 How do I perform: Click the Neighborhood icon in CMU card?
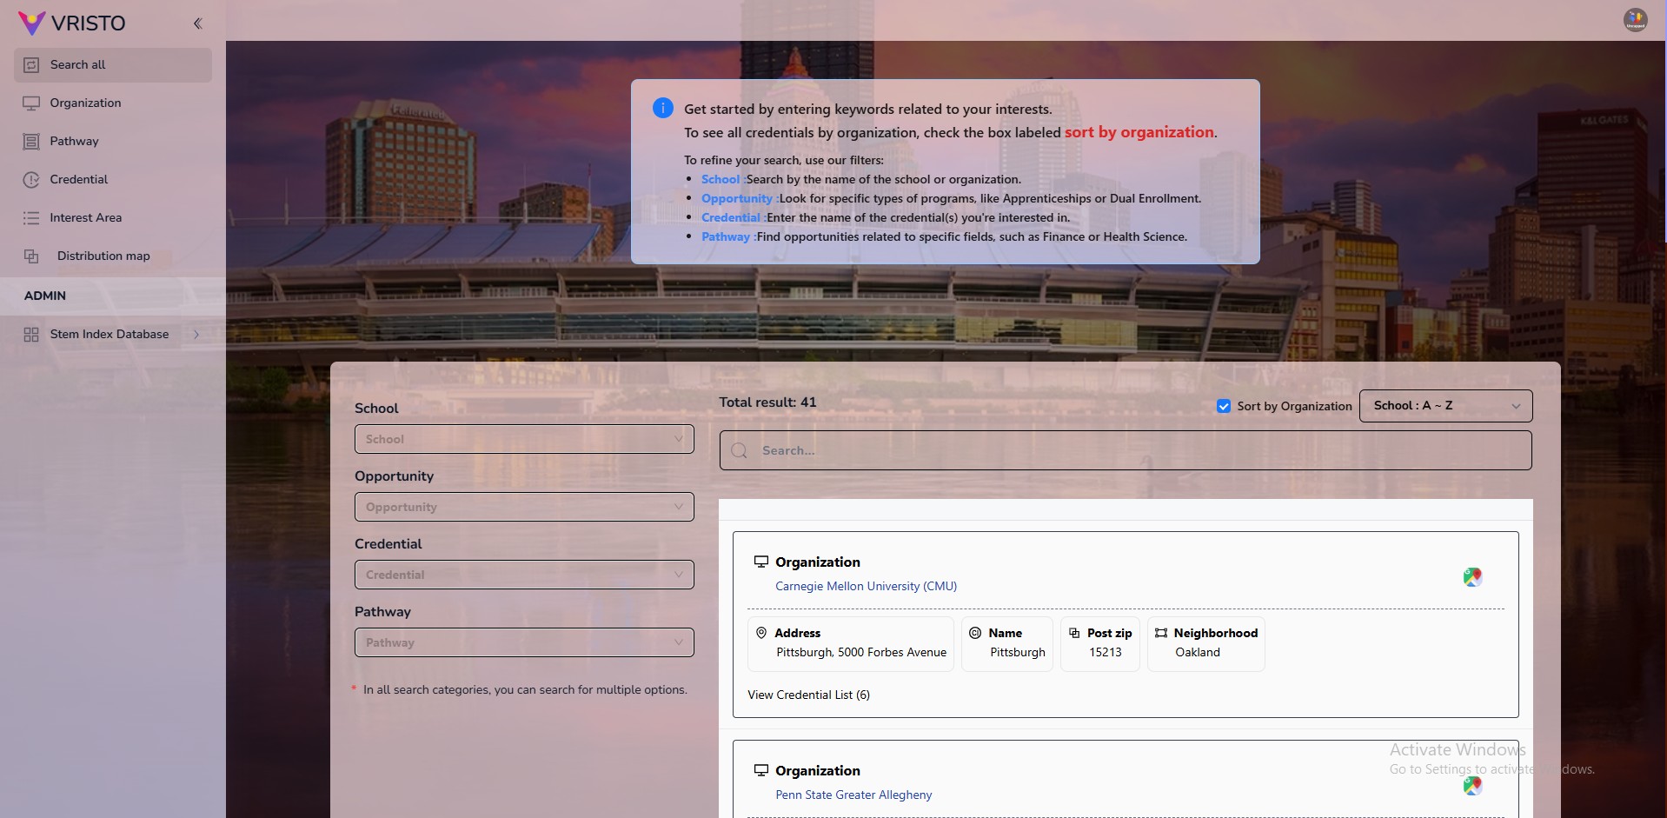(1161, 633)
